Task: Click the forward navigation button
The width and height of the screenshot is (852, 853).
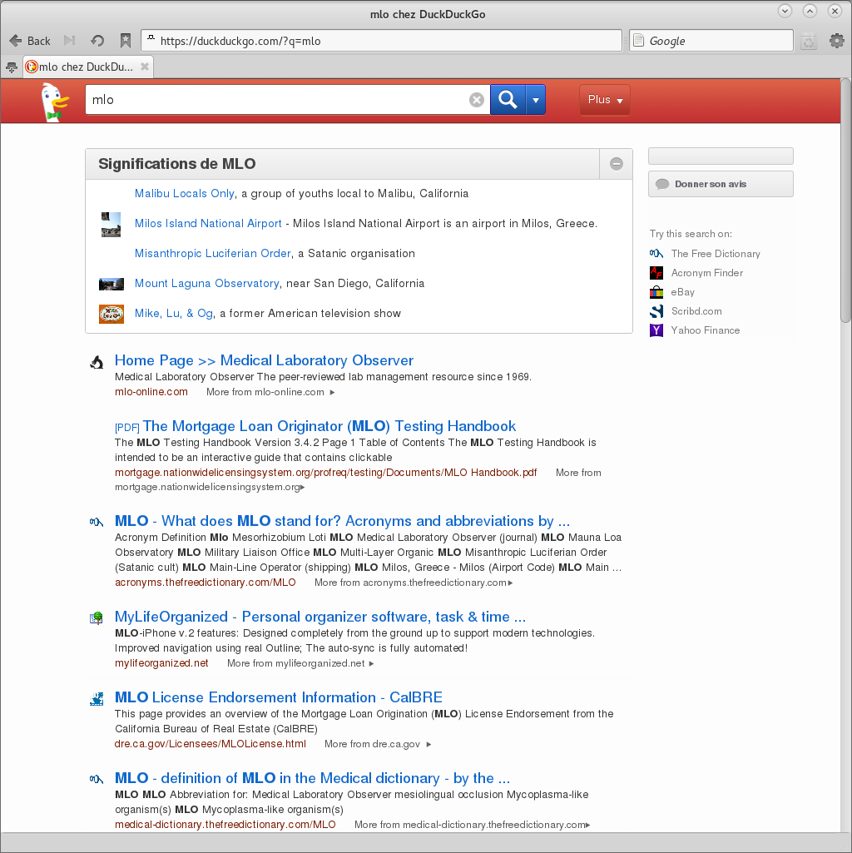Action: pos(69,41)
